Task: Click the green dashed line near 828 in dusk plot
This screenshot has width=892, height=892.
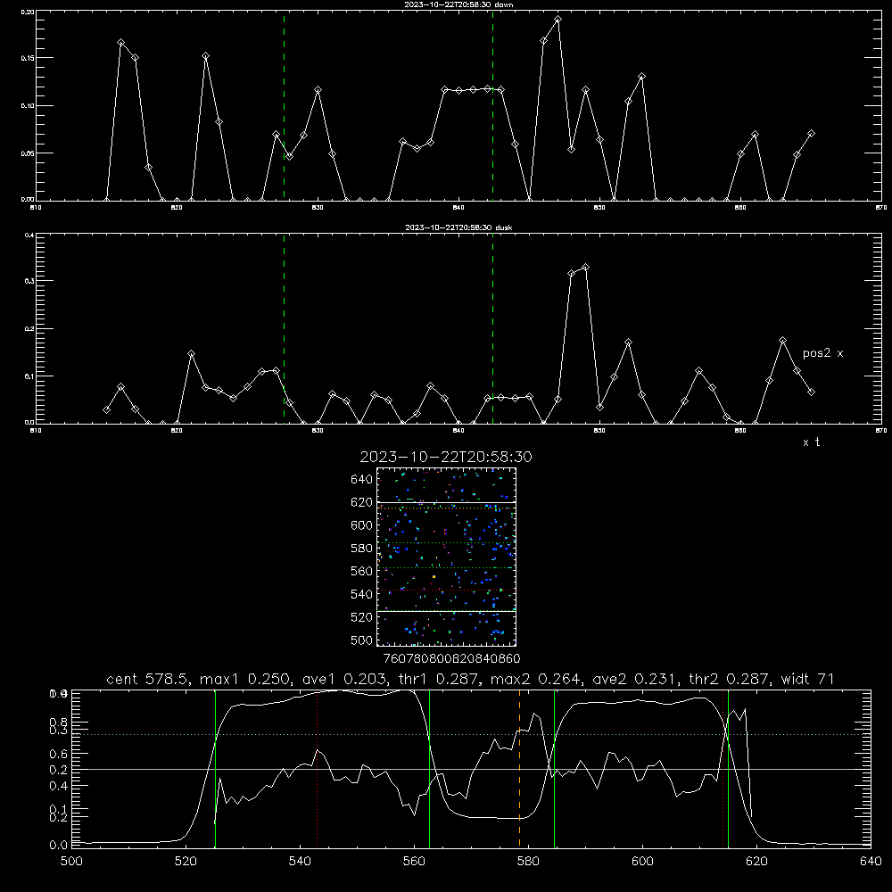Action: coord(284,329)
